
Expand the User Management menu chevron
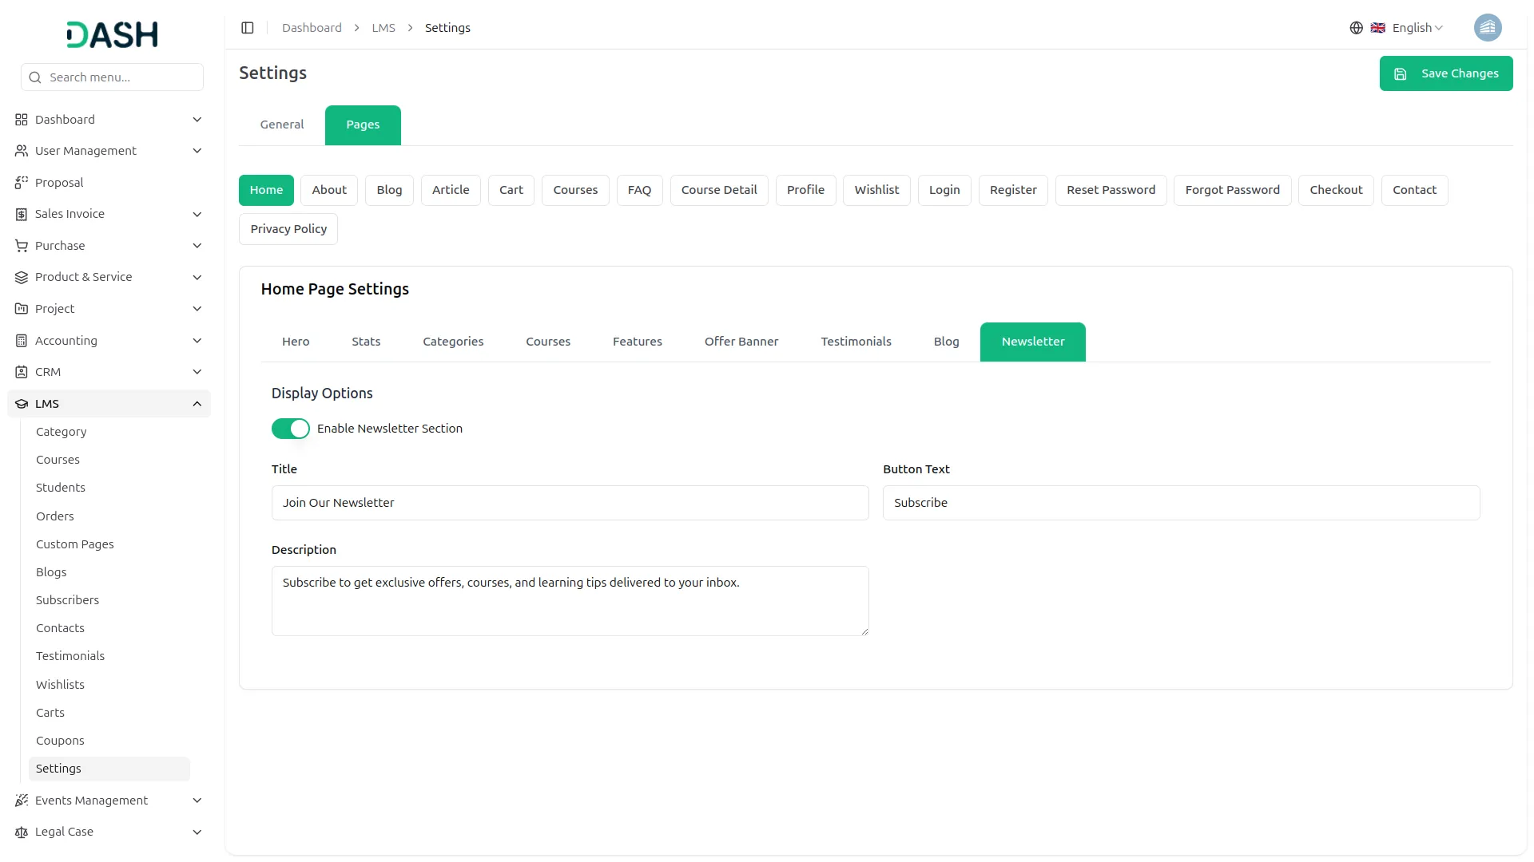tap(197, 151)
